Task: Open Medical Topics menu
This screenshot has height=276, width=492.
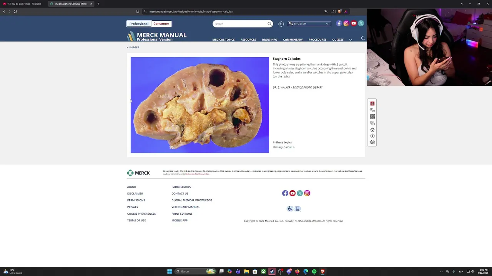Action: pyautogui.click(x=223, y=39)
